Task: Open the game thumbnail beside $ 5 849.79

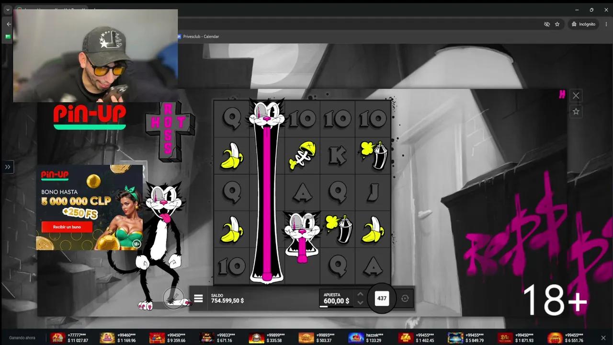Action: tap(455, 338)
